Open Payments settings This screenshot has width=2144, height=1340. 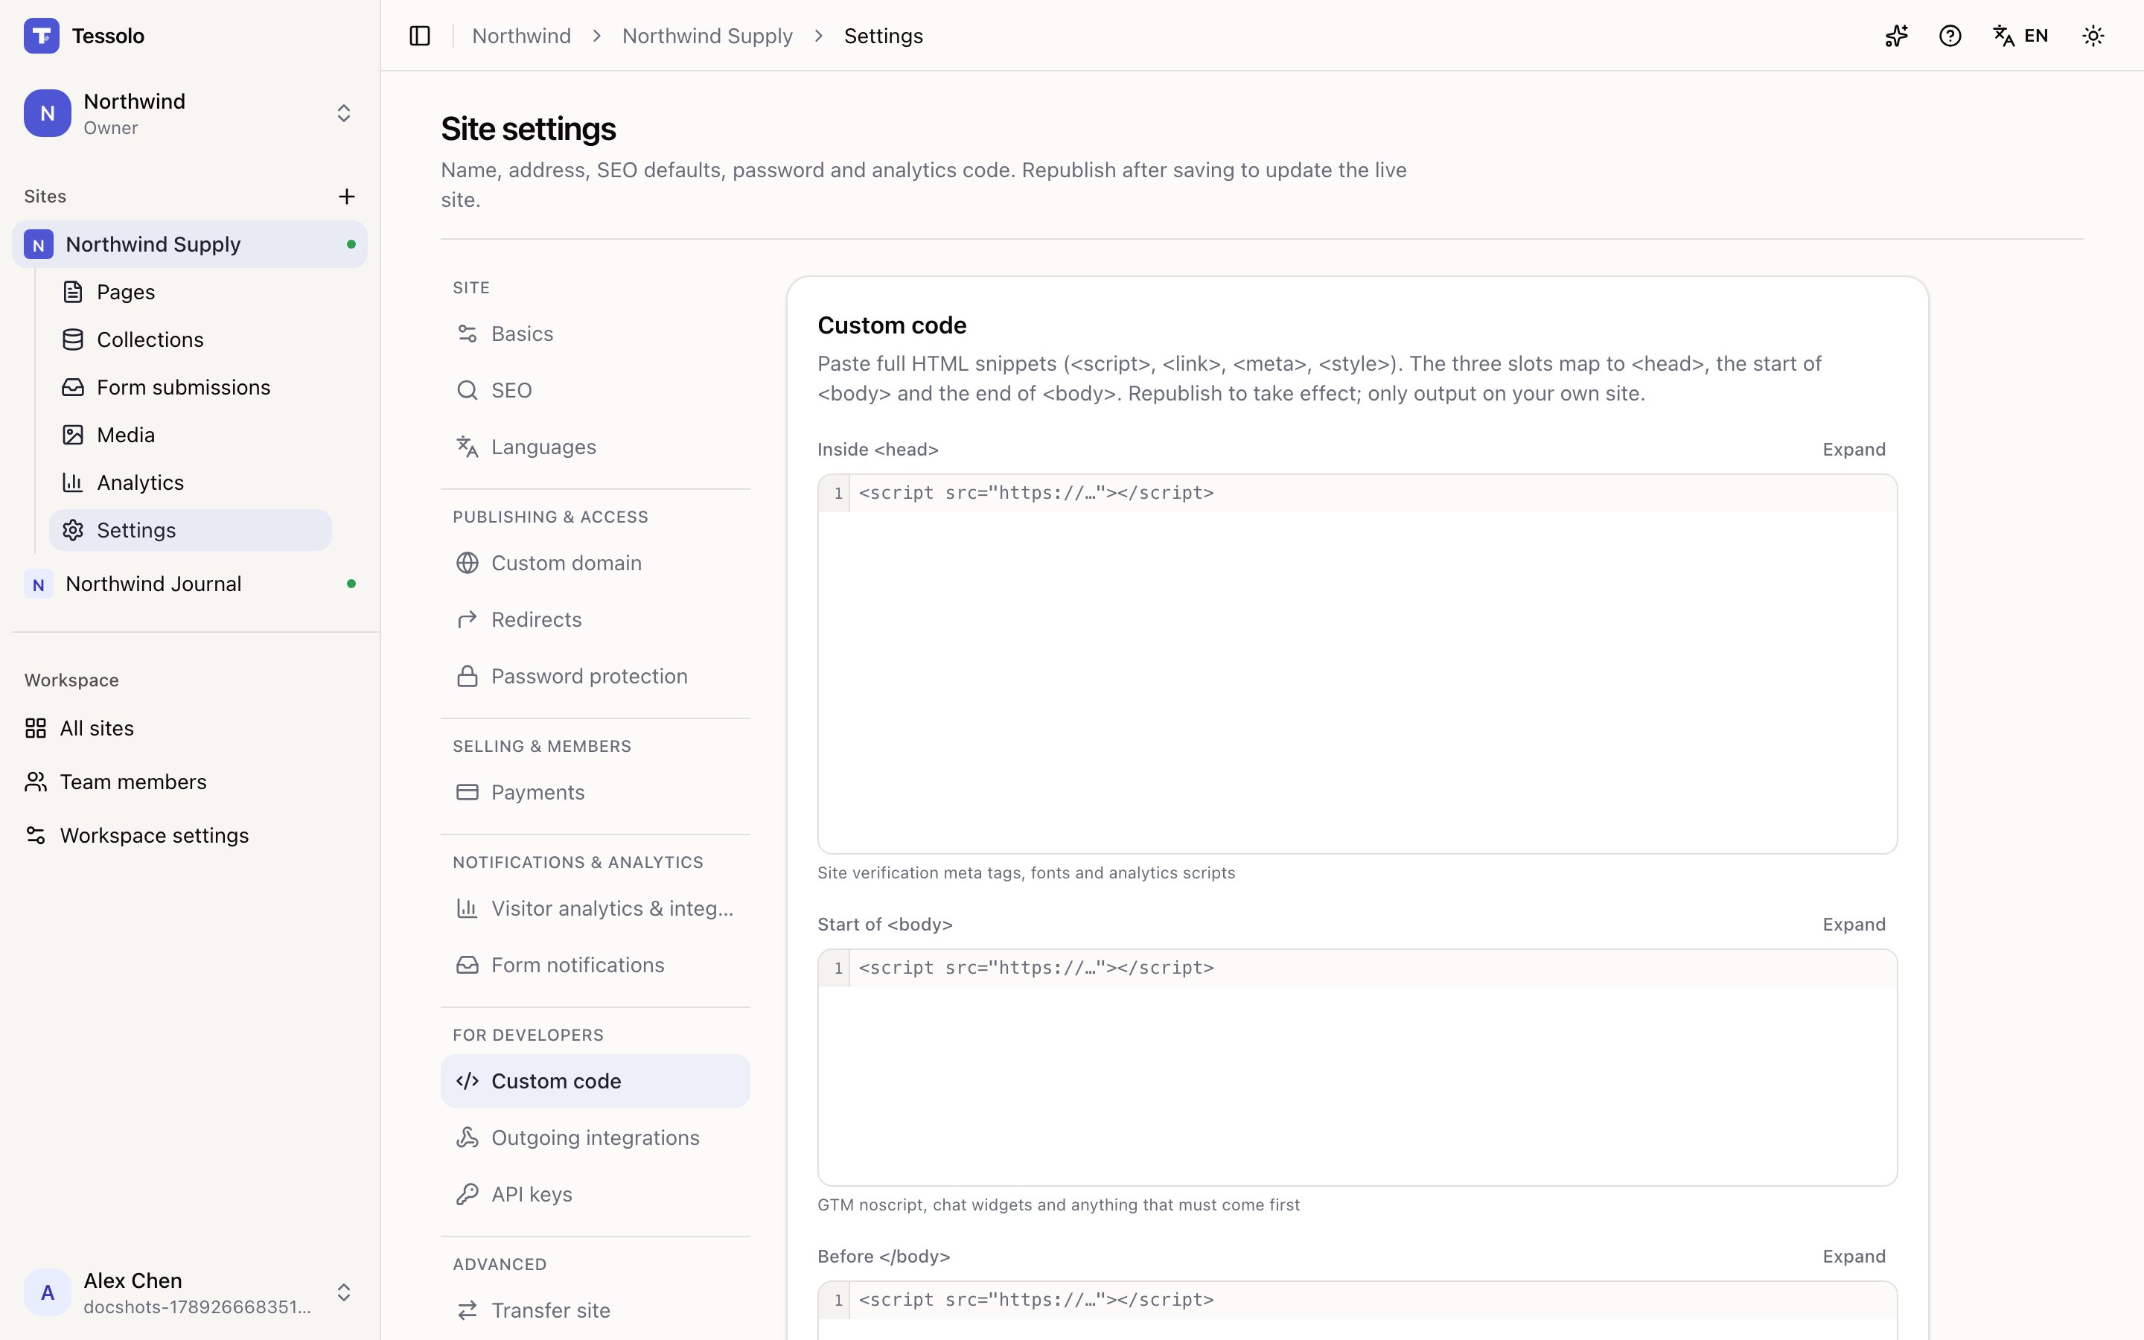[x=596, y=792]
